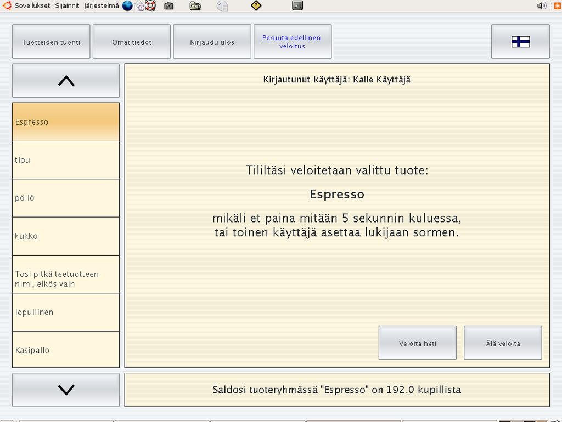This screenshot has height=422, width=562.
Task: Open the Järjestelmä menu
Action: tap(102, 5)
